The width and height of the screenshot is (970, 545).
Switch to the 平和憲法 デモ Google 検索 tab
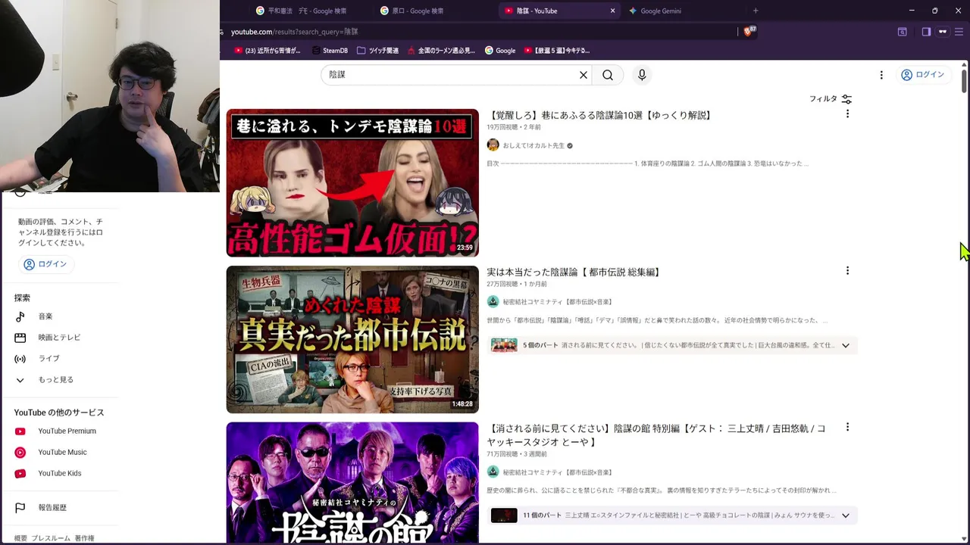point(307,11)
